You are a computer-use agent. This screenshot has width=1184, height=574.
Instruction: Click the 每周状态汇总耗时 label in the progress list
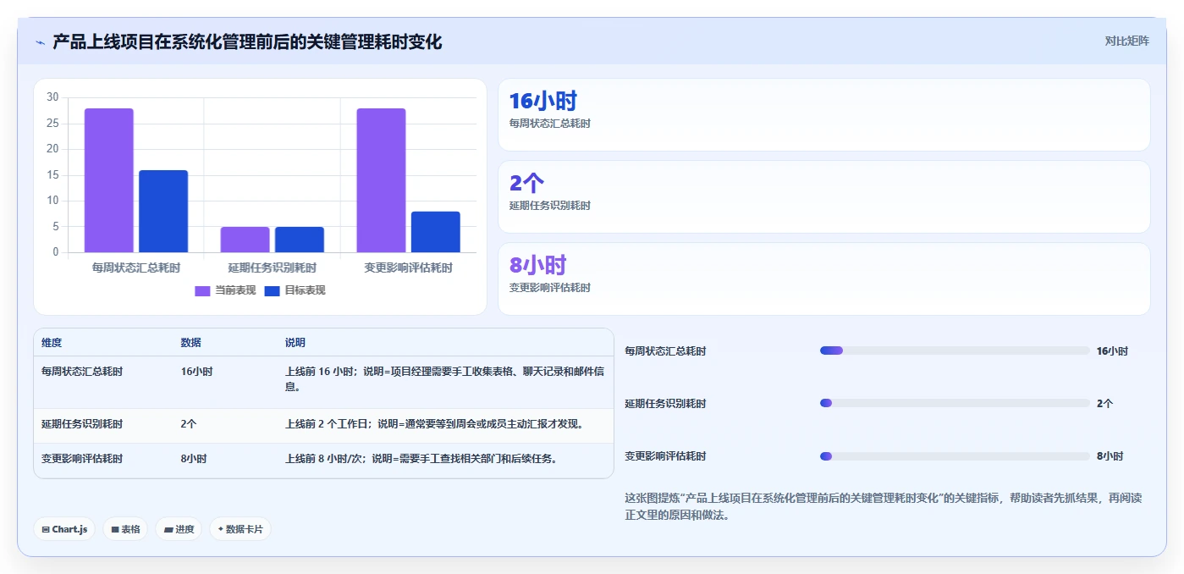[665, 350]
